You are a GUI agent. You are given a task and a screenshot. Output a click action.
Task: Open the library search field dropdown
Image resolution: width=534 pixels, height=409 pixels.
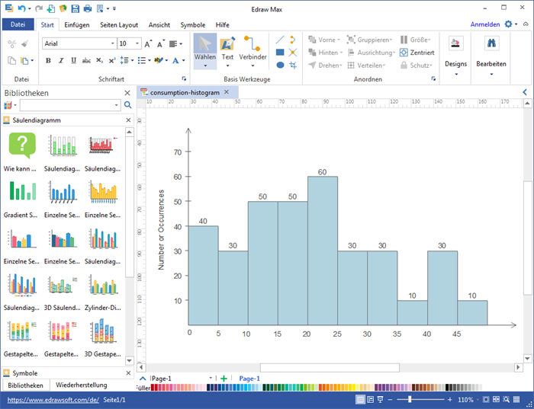(117, 105)
